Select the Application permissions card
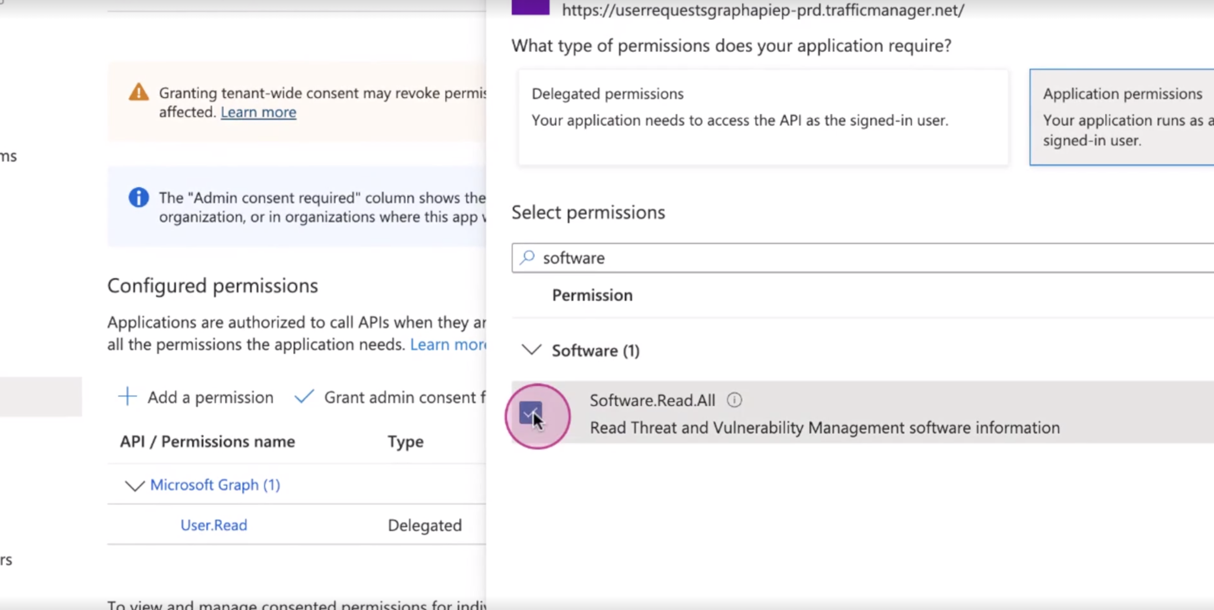Viewport: 1214px width, 610px height. (1122, 117)
